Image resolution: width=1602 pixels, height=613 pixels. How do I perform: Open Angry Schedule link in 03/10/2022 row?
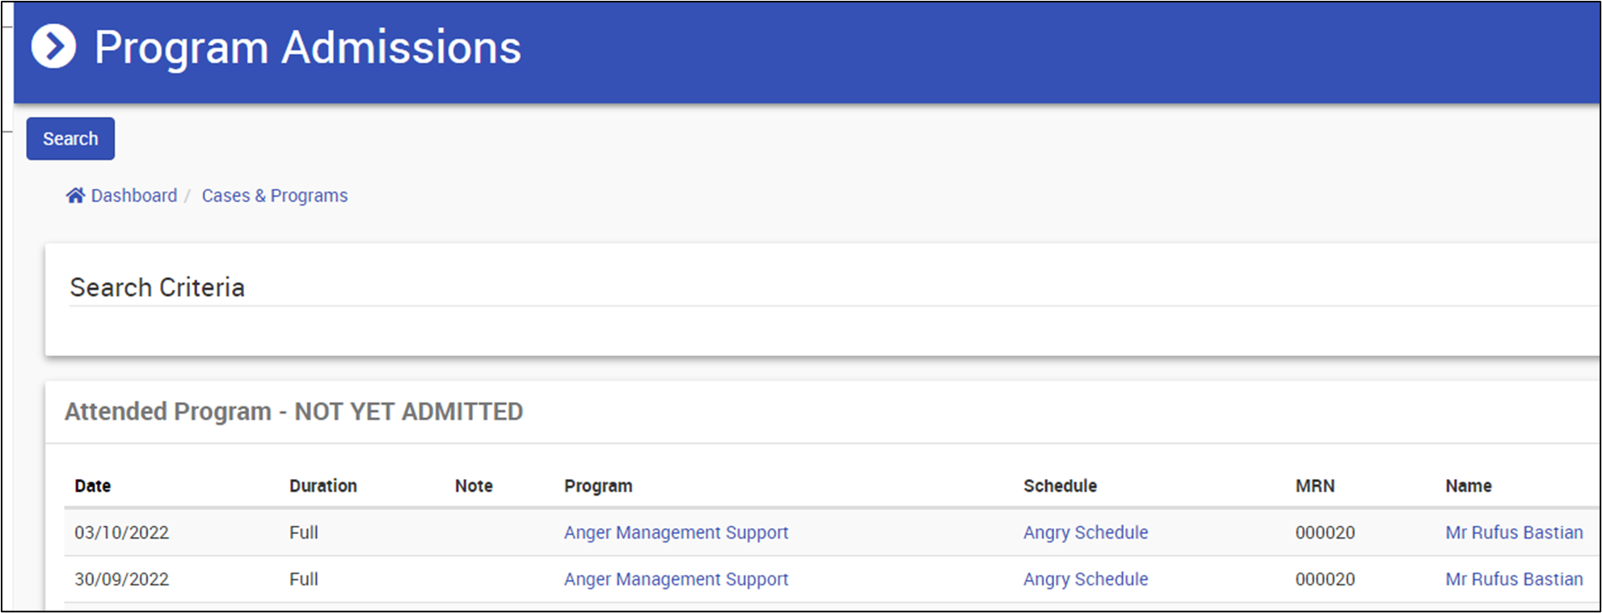pyautogui.click(x=1086, y=533)
